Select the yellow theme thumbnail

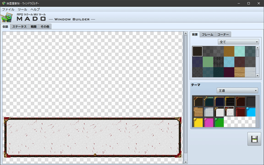[198, 122]
